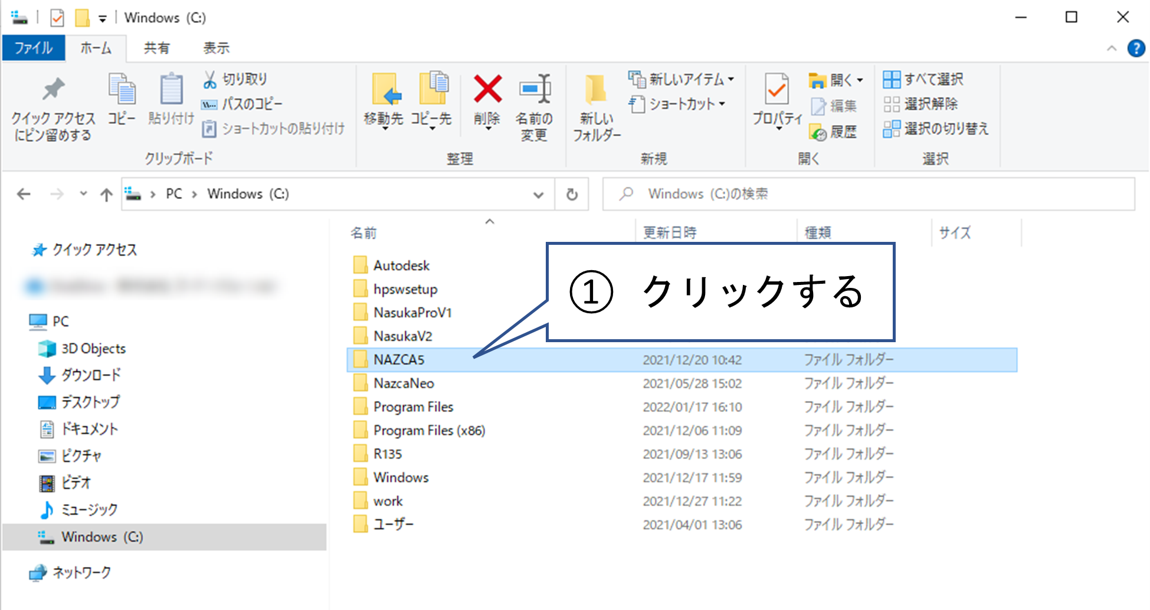Select the NAZCA5 folder
The image size is (1150, 610).
[x=682, y=360]
